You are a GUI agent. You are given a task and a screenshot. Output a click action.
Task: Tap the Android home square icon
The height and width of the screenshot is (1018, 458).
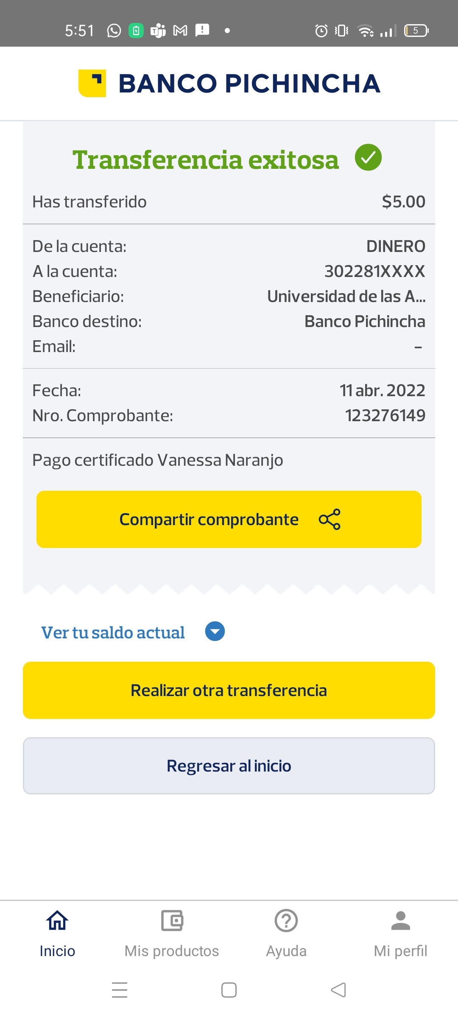[x=229, y=990]
